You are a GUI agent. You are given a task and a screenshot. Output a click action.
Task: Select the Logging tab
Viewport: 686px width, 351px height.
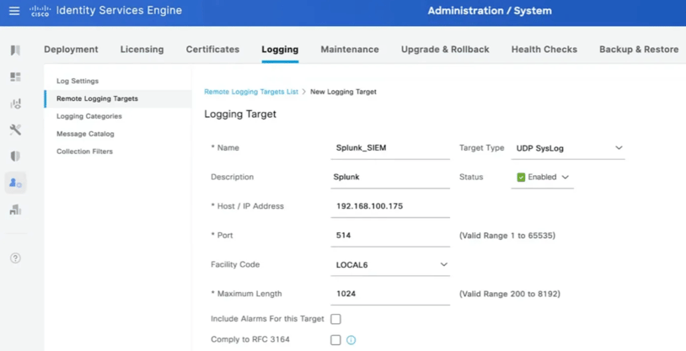tap(280, 50)
